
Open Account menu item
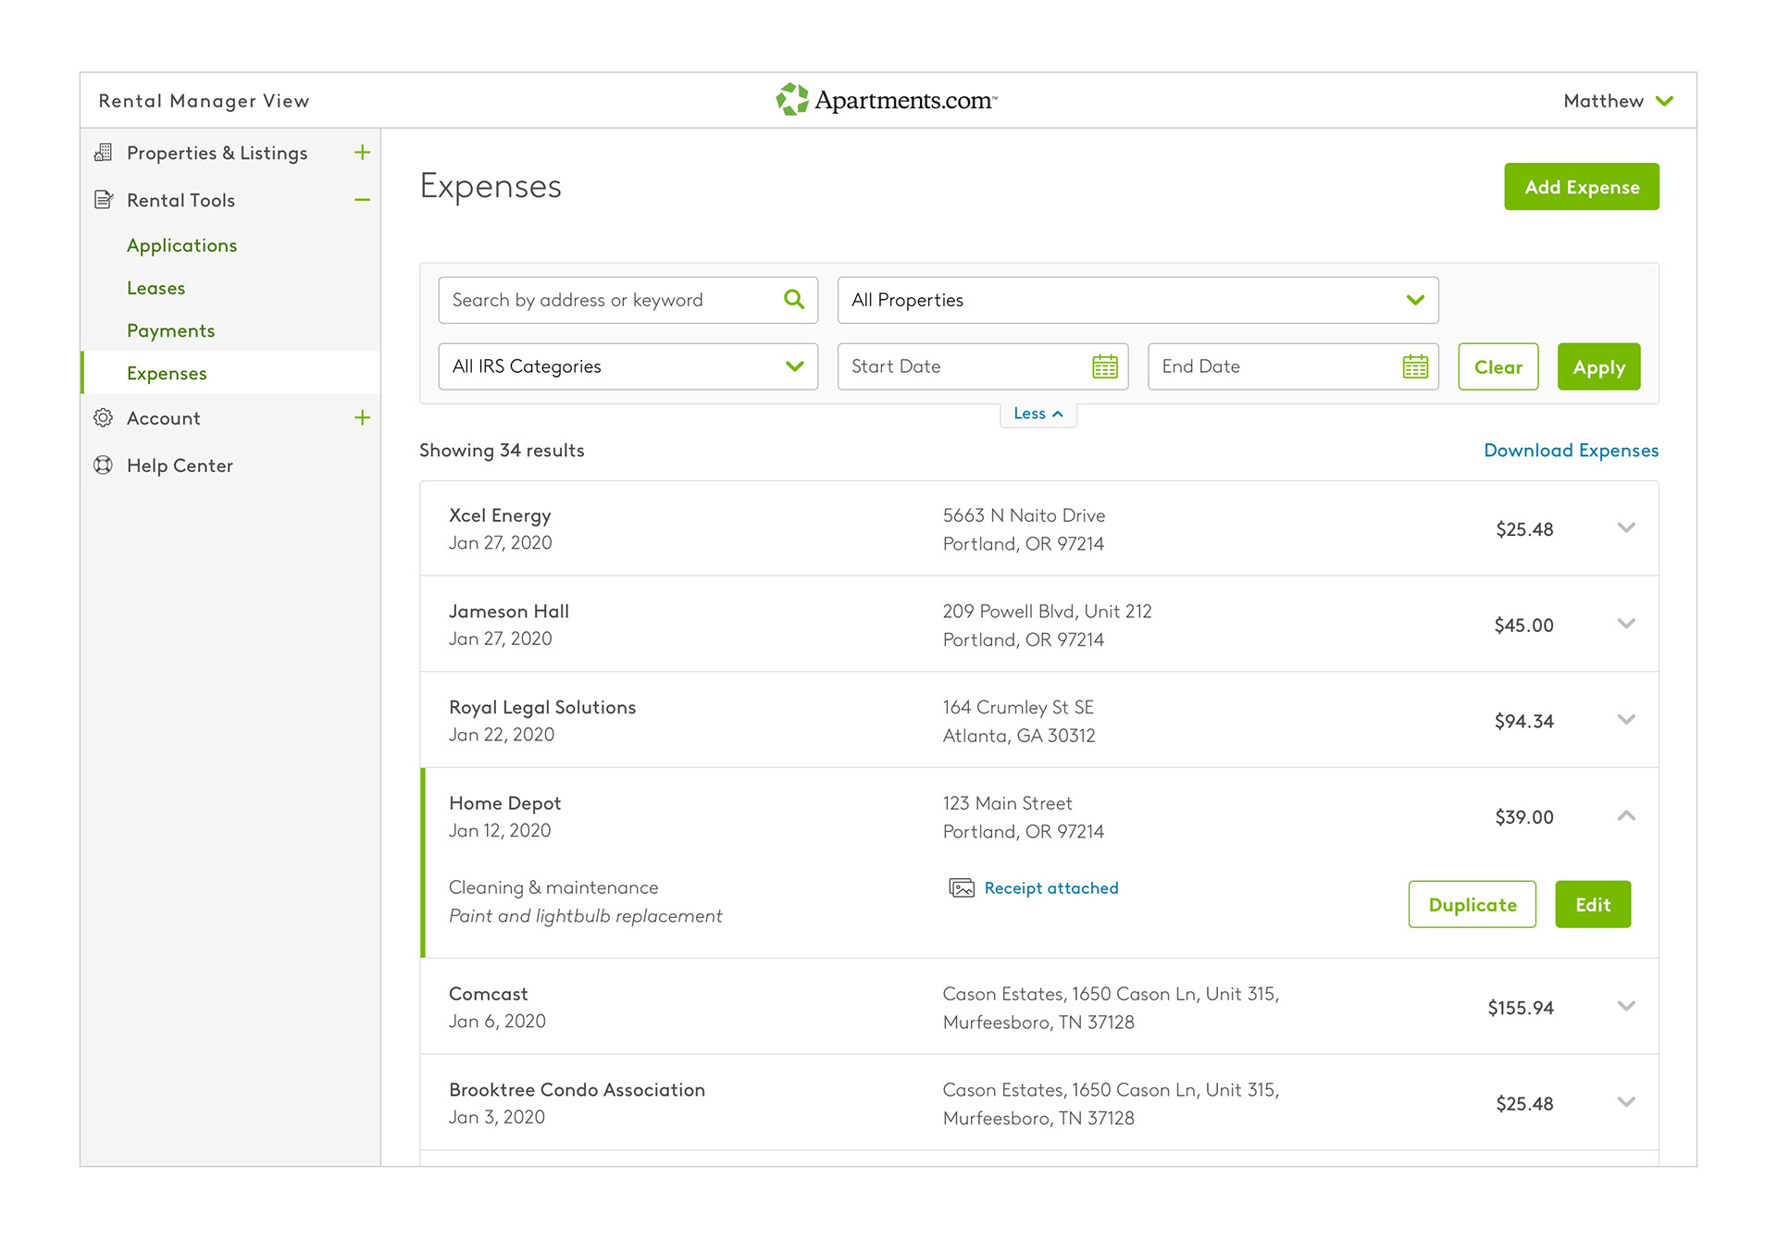tap(163, 418)
